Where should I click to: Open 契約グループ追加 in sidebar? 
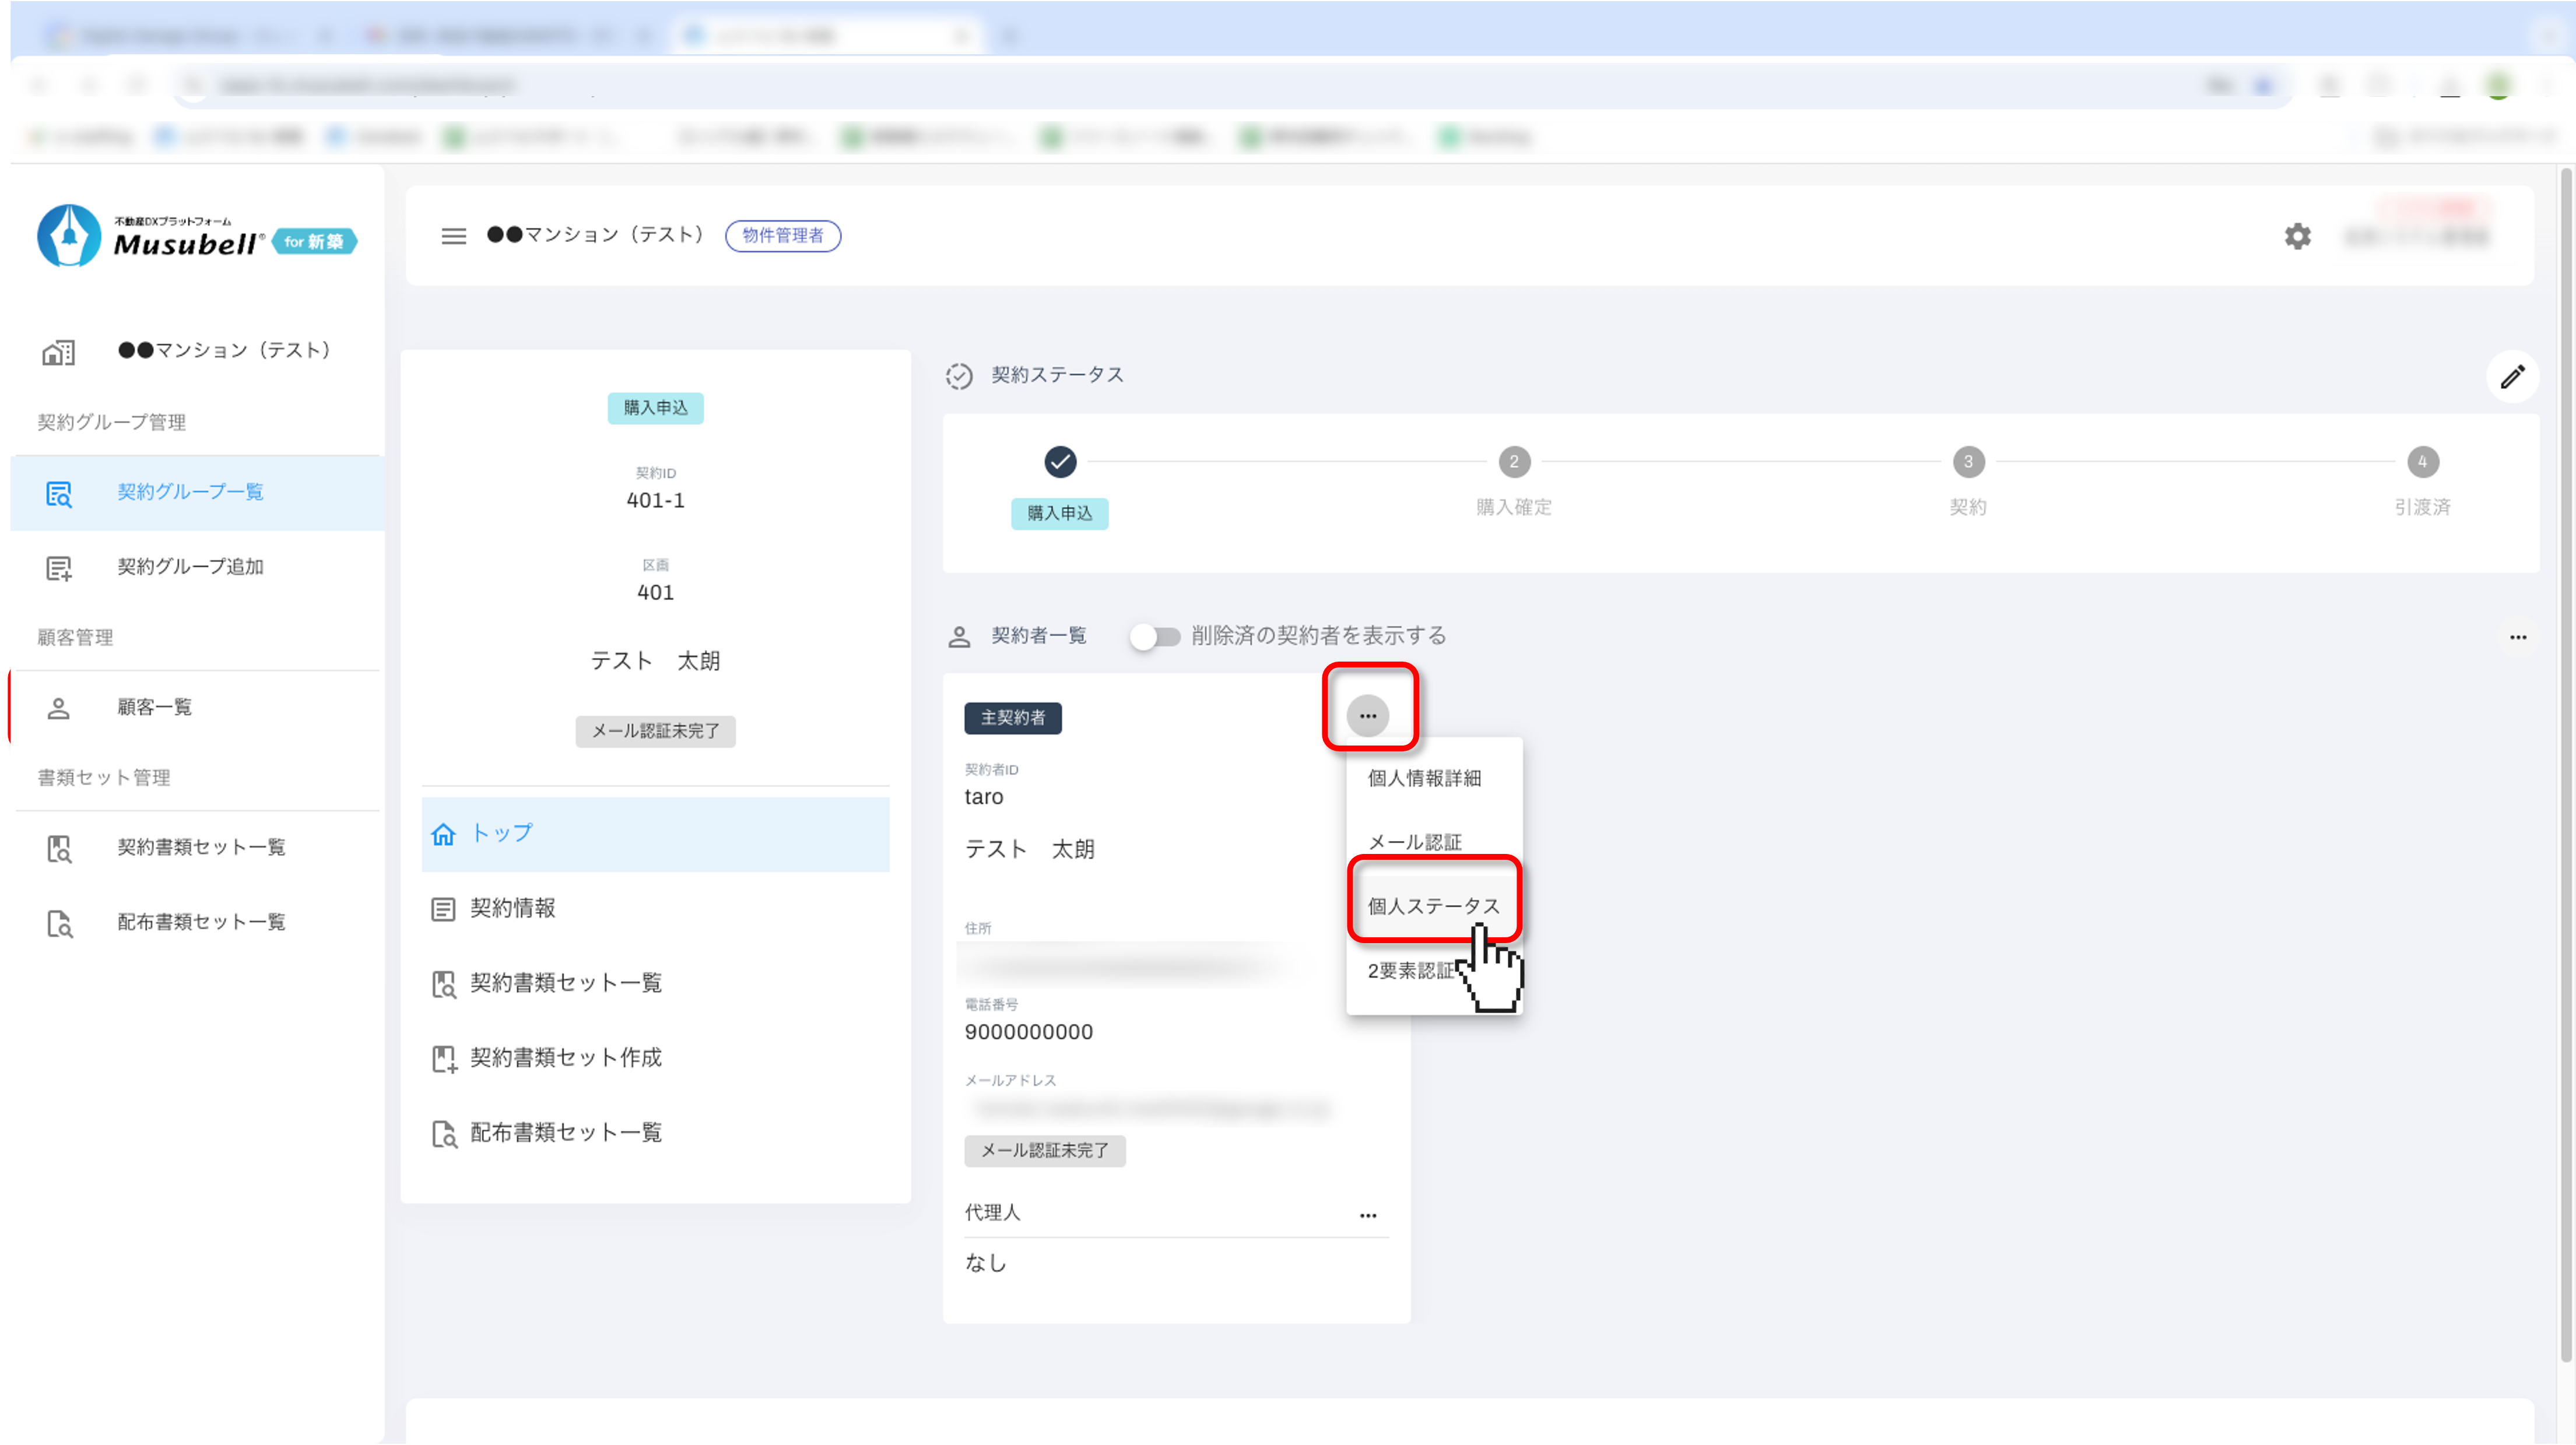coord(190,567)
